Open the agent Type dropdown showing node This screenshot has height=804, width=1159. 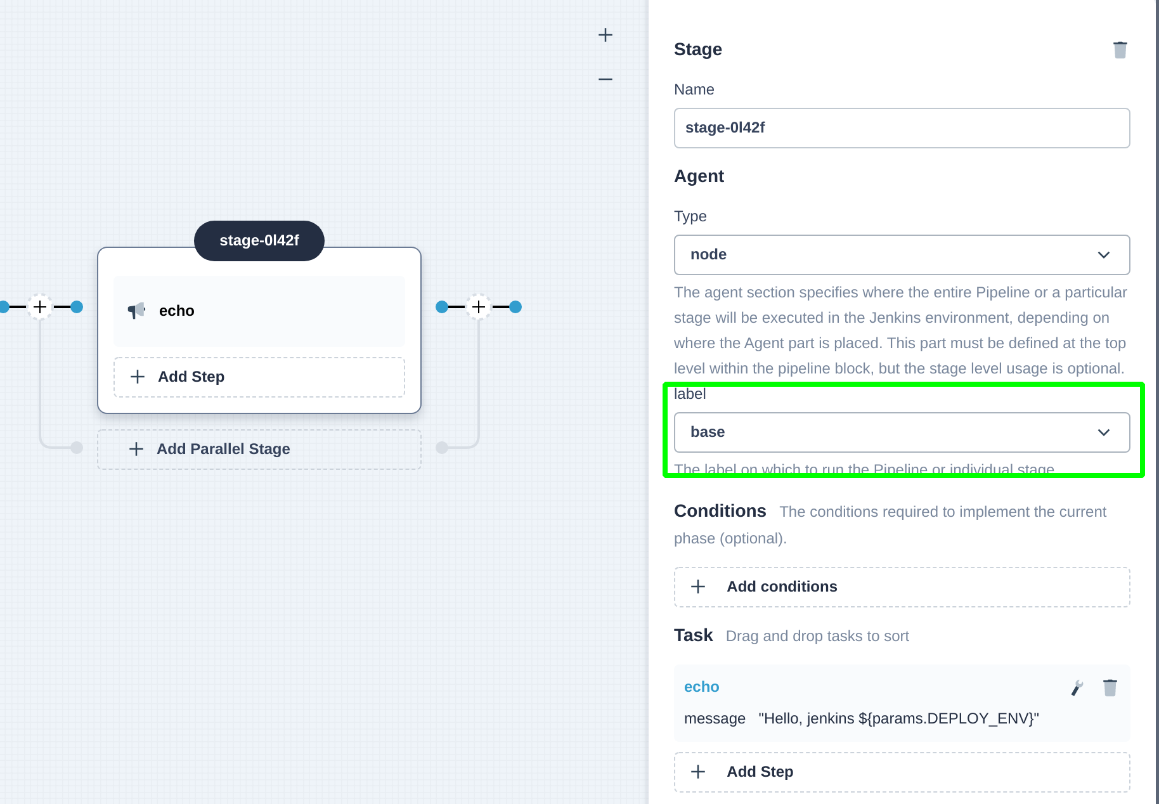[902, 255]
